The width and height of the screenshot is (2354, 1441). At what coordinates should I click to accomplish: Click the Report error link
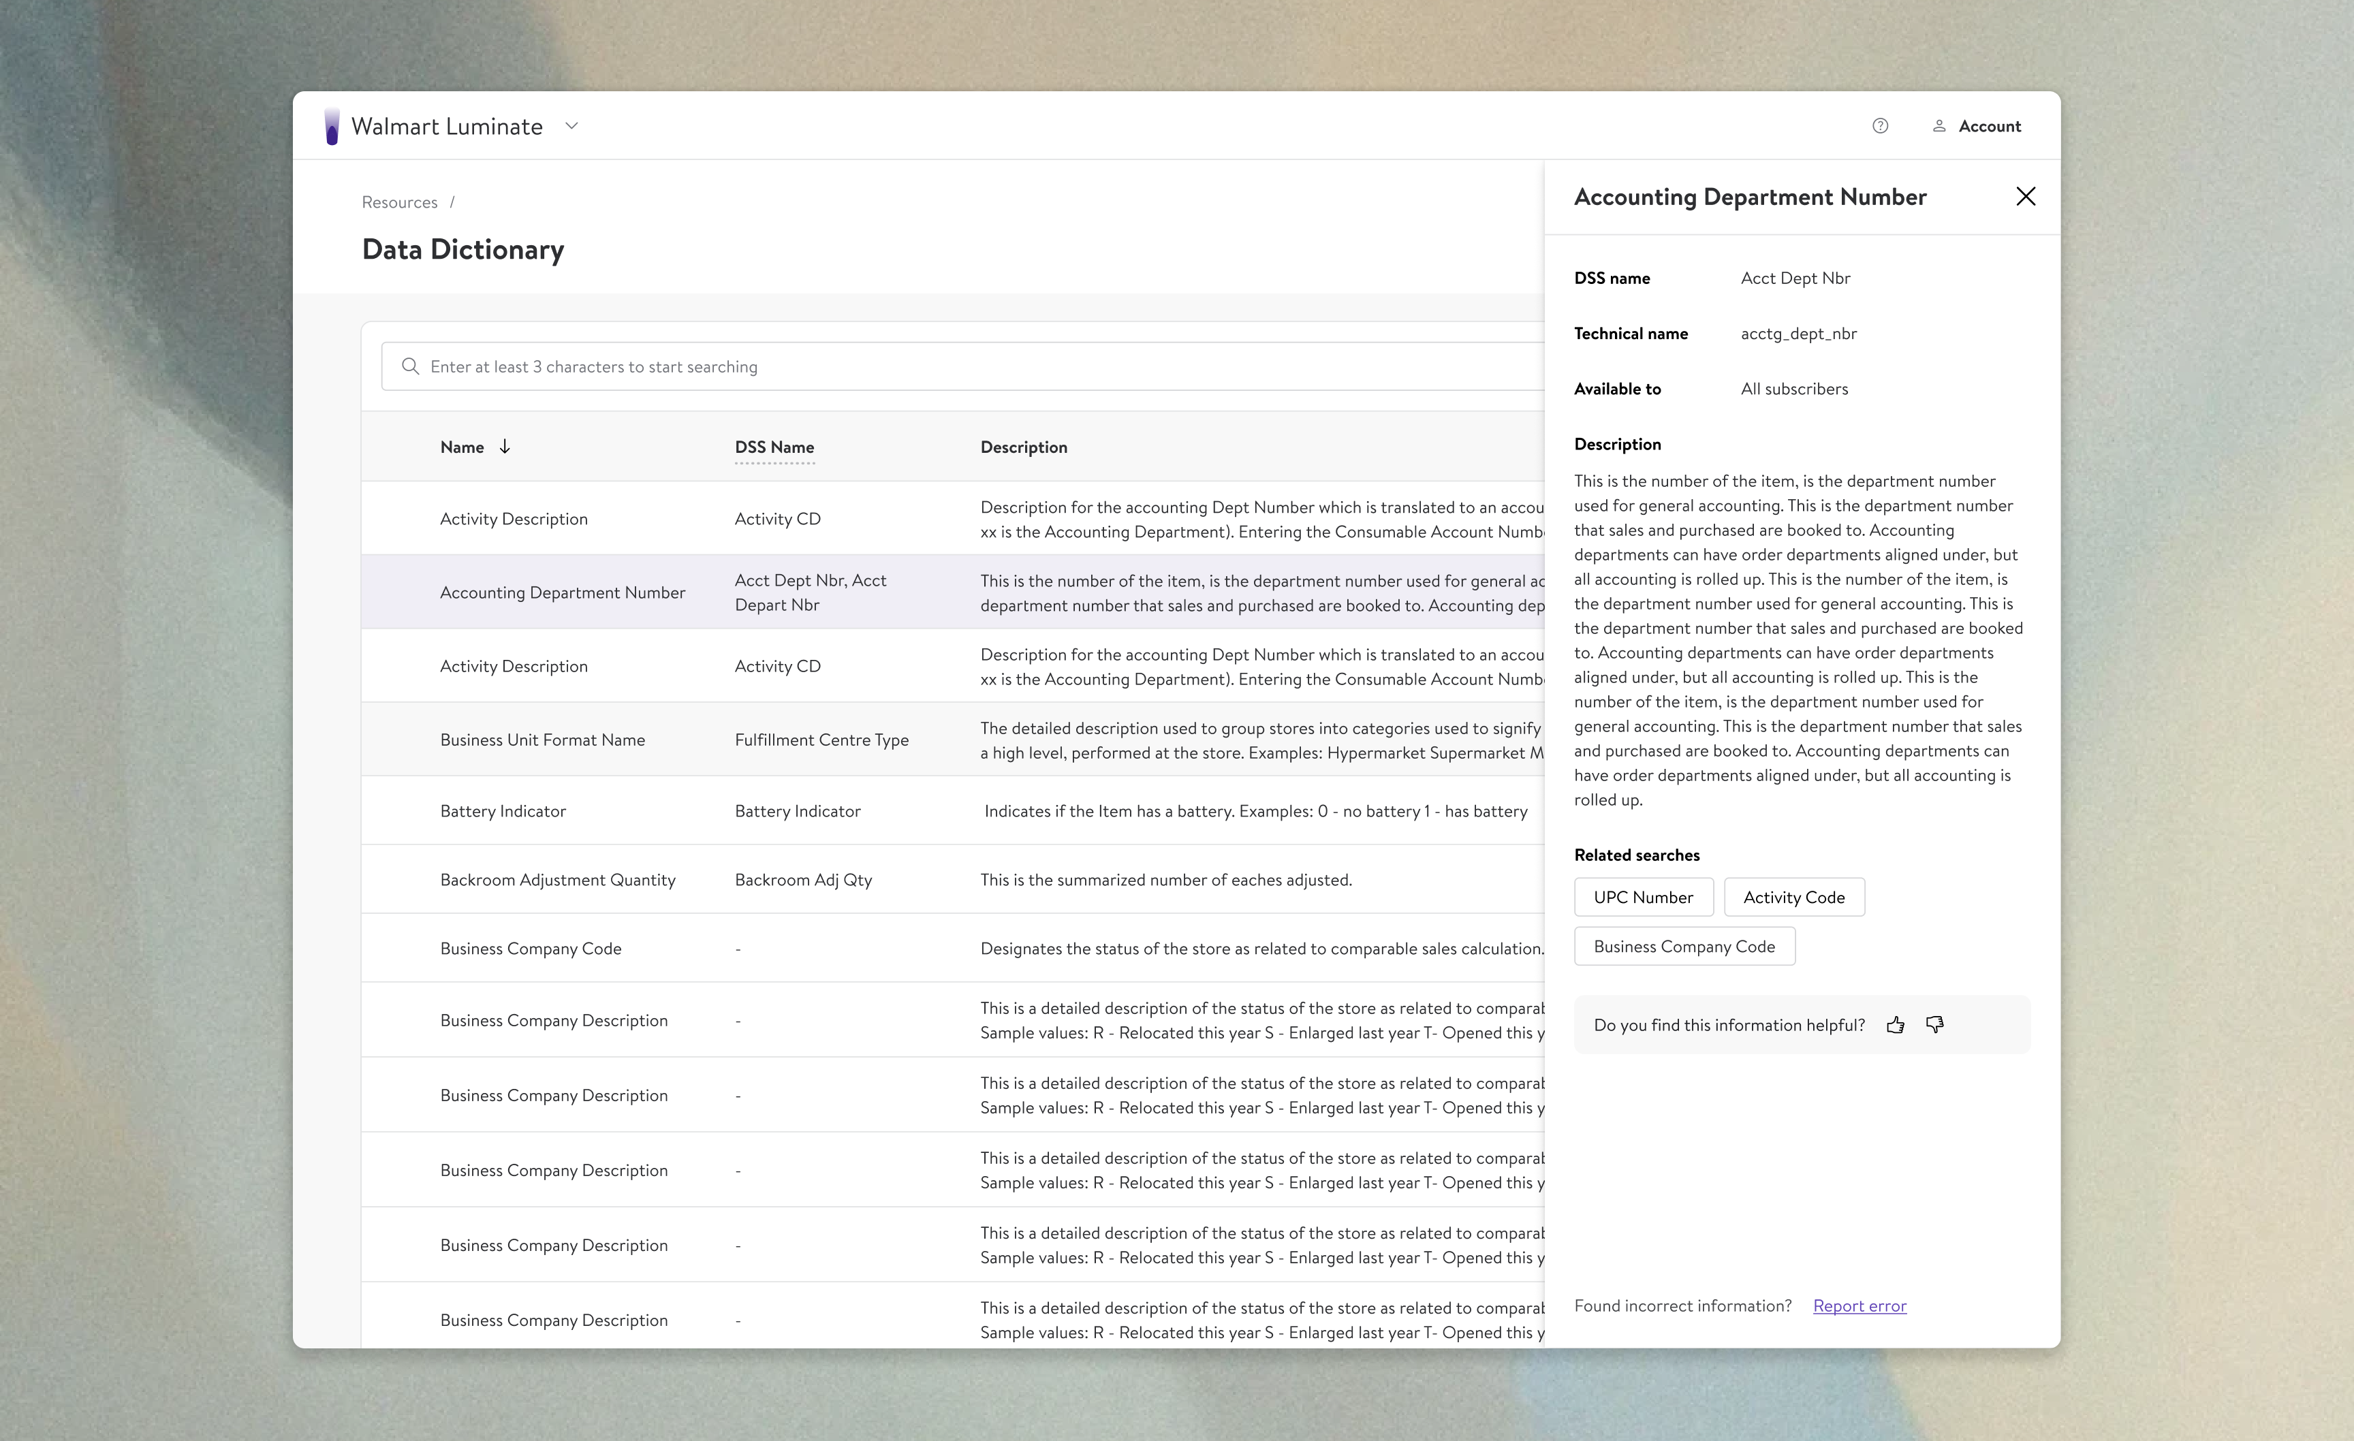pos(1859,1305)
